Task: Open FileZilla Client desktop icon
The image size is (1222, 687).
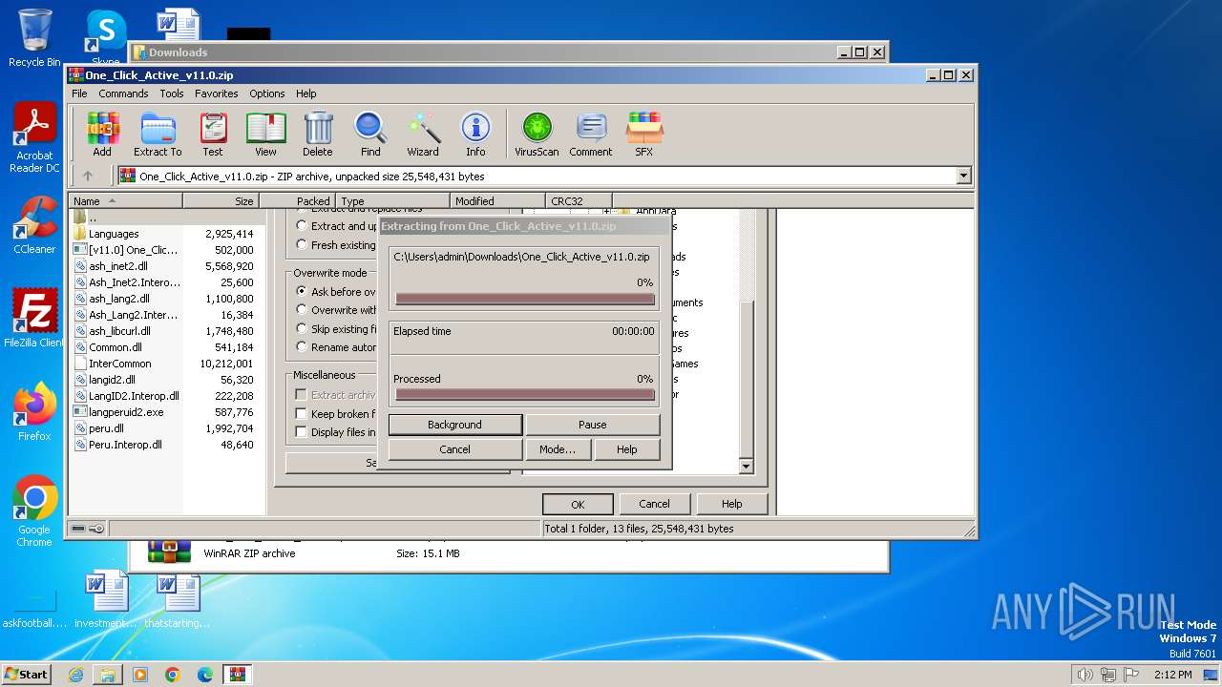Action: pyautogui.click(x=34, y=319)
